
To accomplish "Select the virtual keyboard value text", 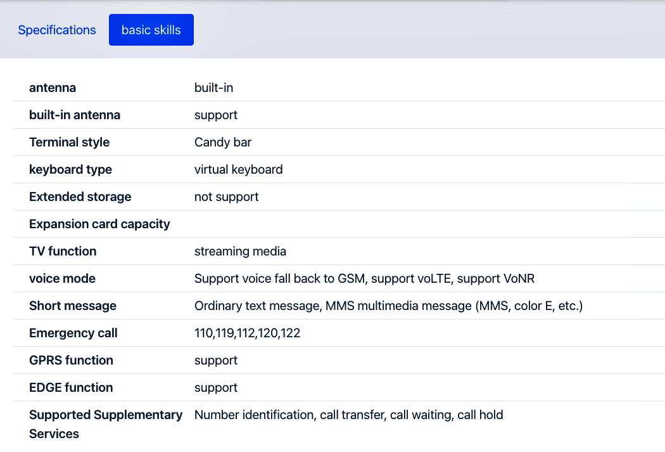I will click(239, 169).
